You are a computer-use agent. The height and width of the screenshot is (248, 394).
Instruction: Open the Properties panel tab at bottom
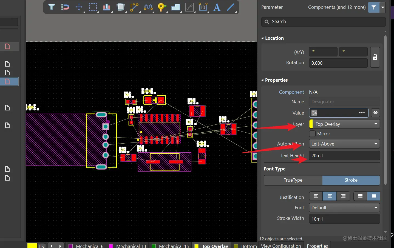tap(317, 246)
